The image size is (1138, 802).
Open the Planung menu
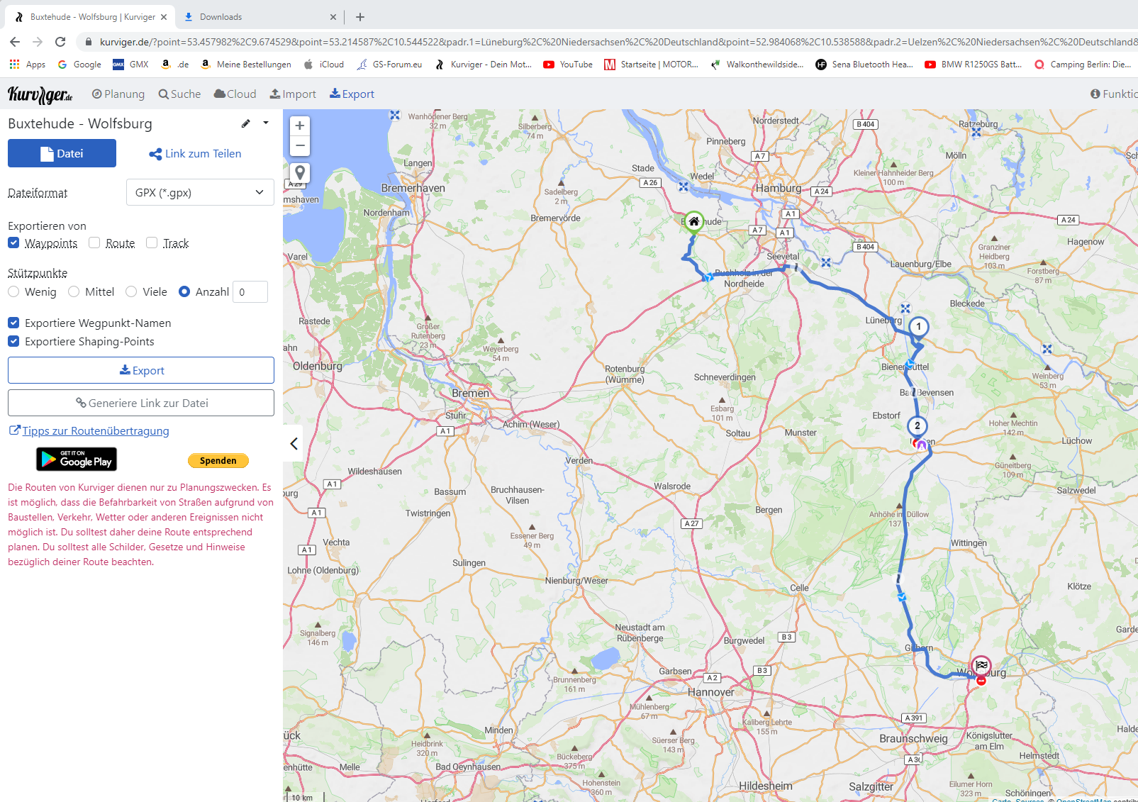118,94
